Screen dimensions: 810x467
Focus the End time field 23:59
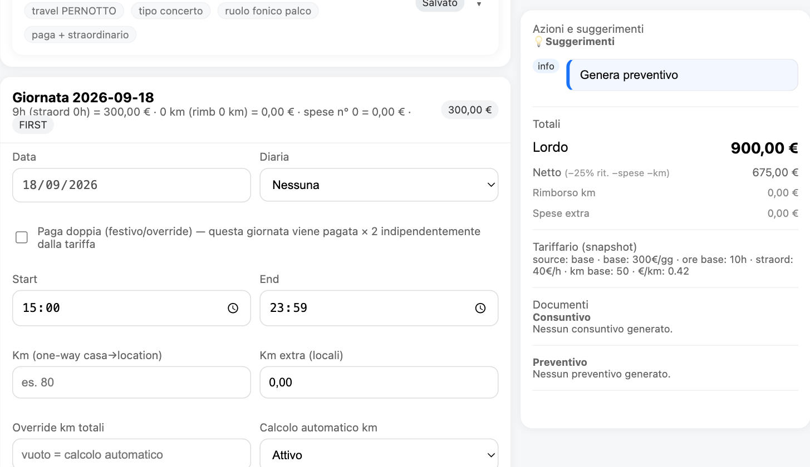379,308
